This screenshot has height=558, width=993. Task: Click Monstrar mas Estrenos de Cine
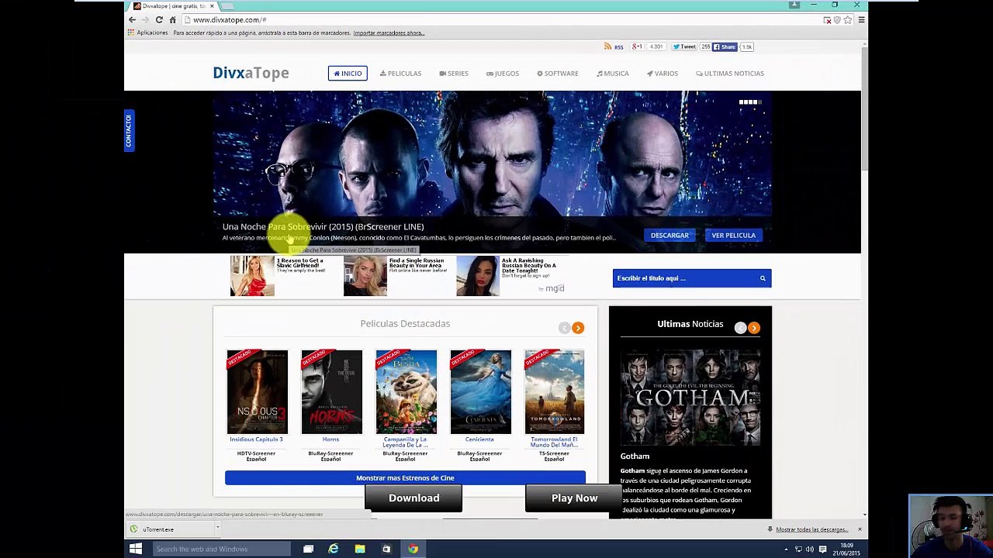point(405,478)
